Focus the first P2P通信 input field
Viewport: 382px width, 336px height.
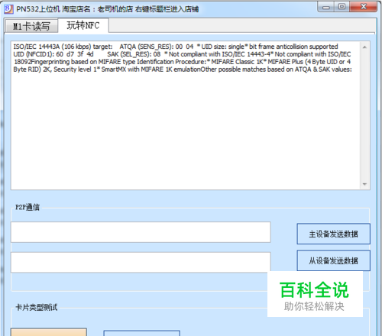(x=141, y=232)
